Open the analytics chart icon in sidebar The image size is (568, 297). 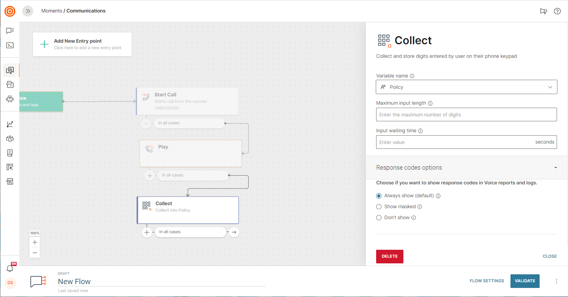click(x=10, y=124)
